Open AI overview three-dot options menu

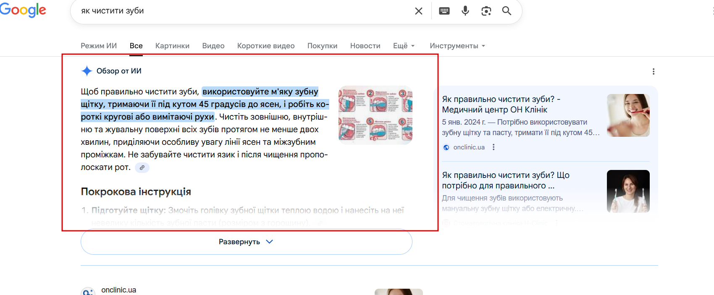(x=654, y=71)
